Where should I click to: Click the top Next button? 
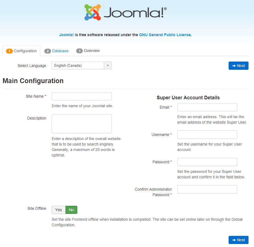coord(238,66)
